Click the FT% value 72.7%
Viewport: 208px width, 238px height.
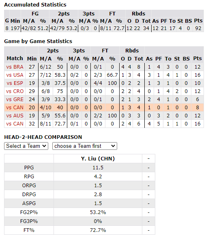(98, 230)
